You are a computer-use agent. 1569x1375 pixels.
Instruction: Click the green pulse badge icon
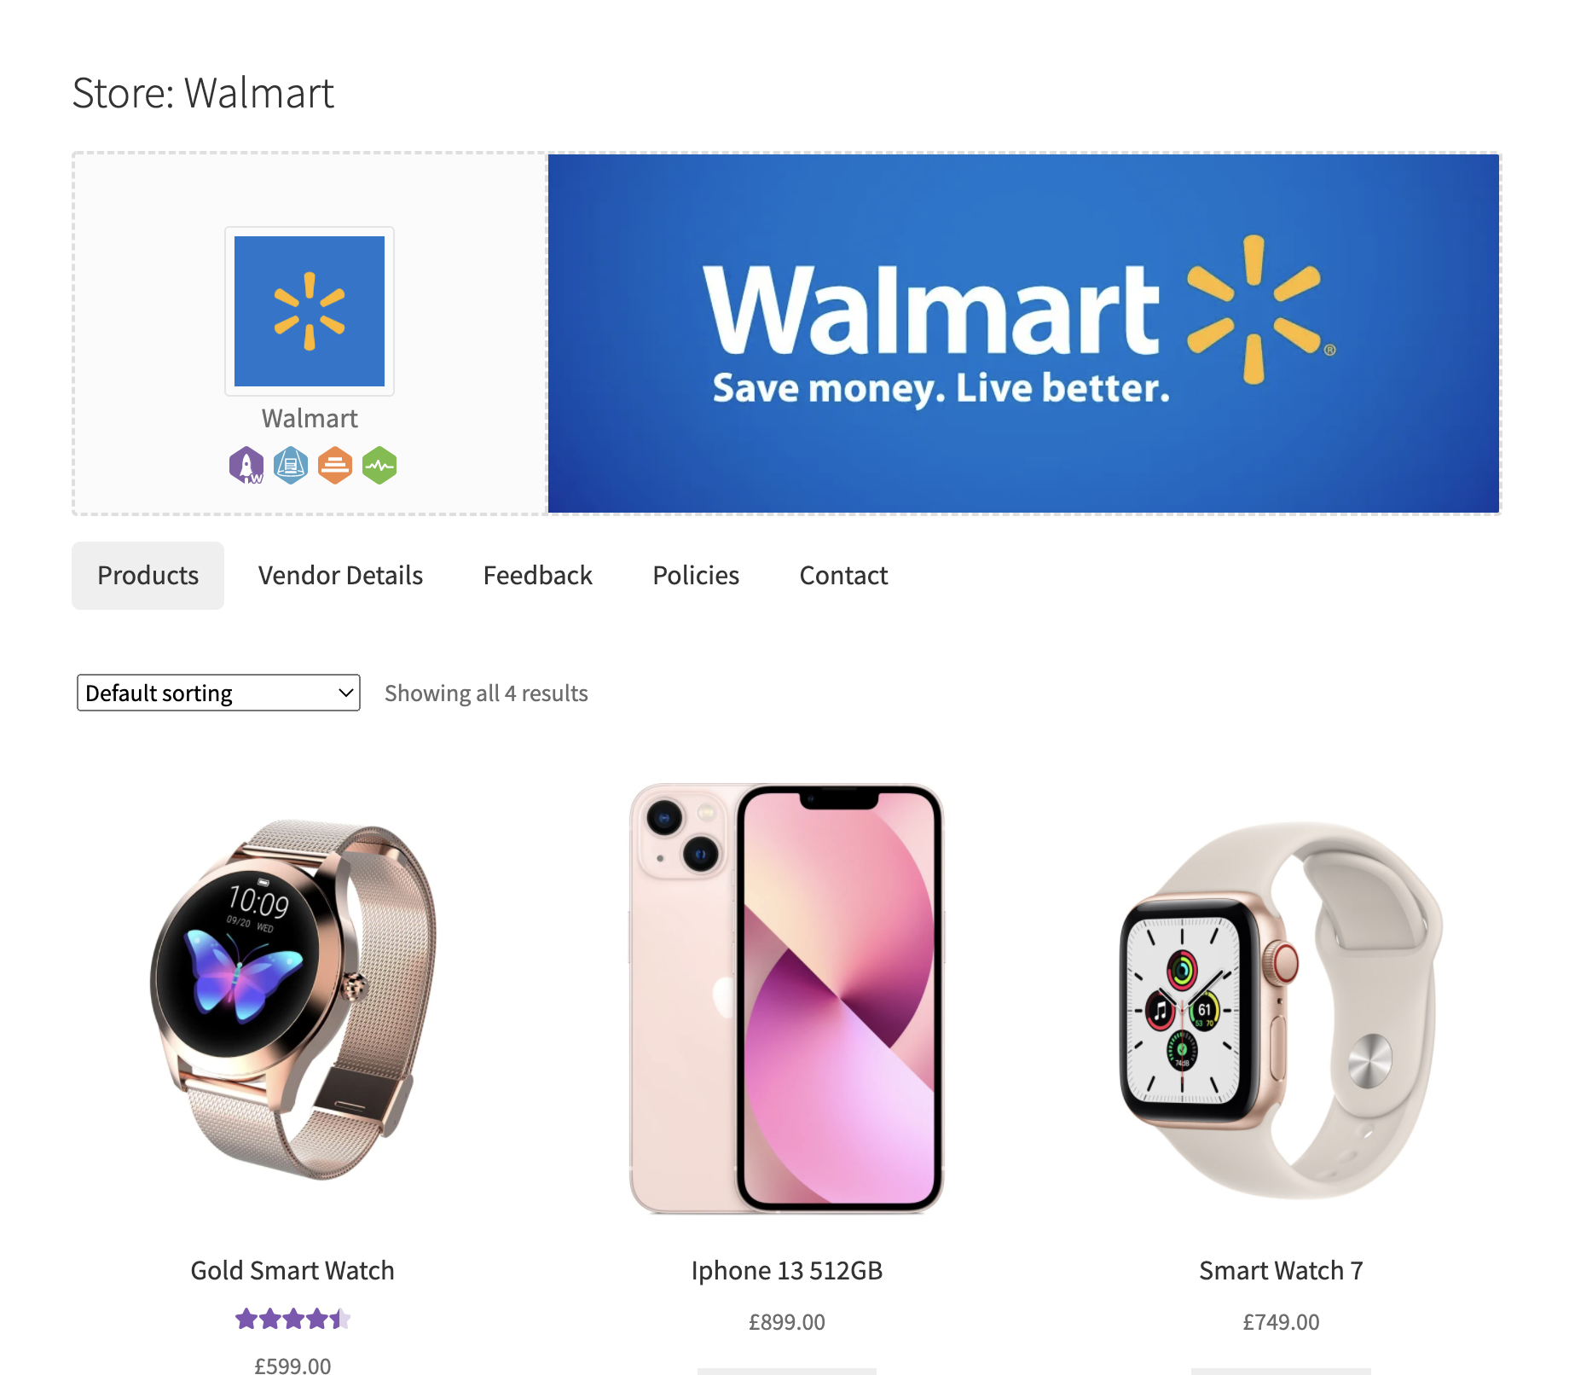pyautogui.click(x=379, y=466)
